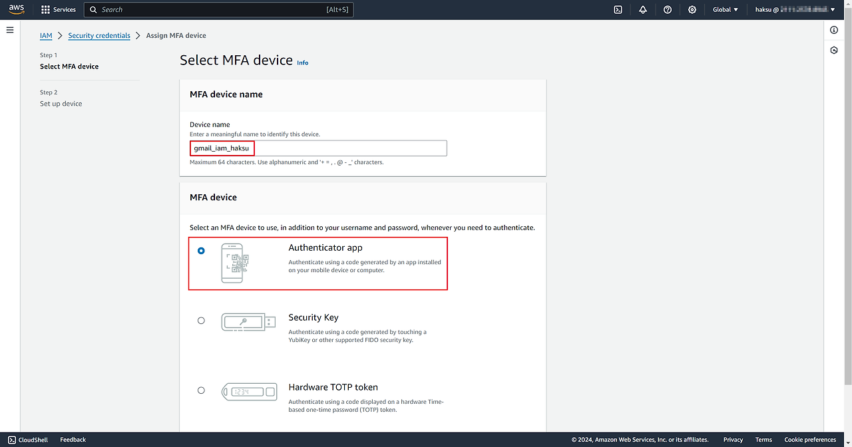Click the Info link beside page title
852x447 pixels.
tap(303, 63)
